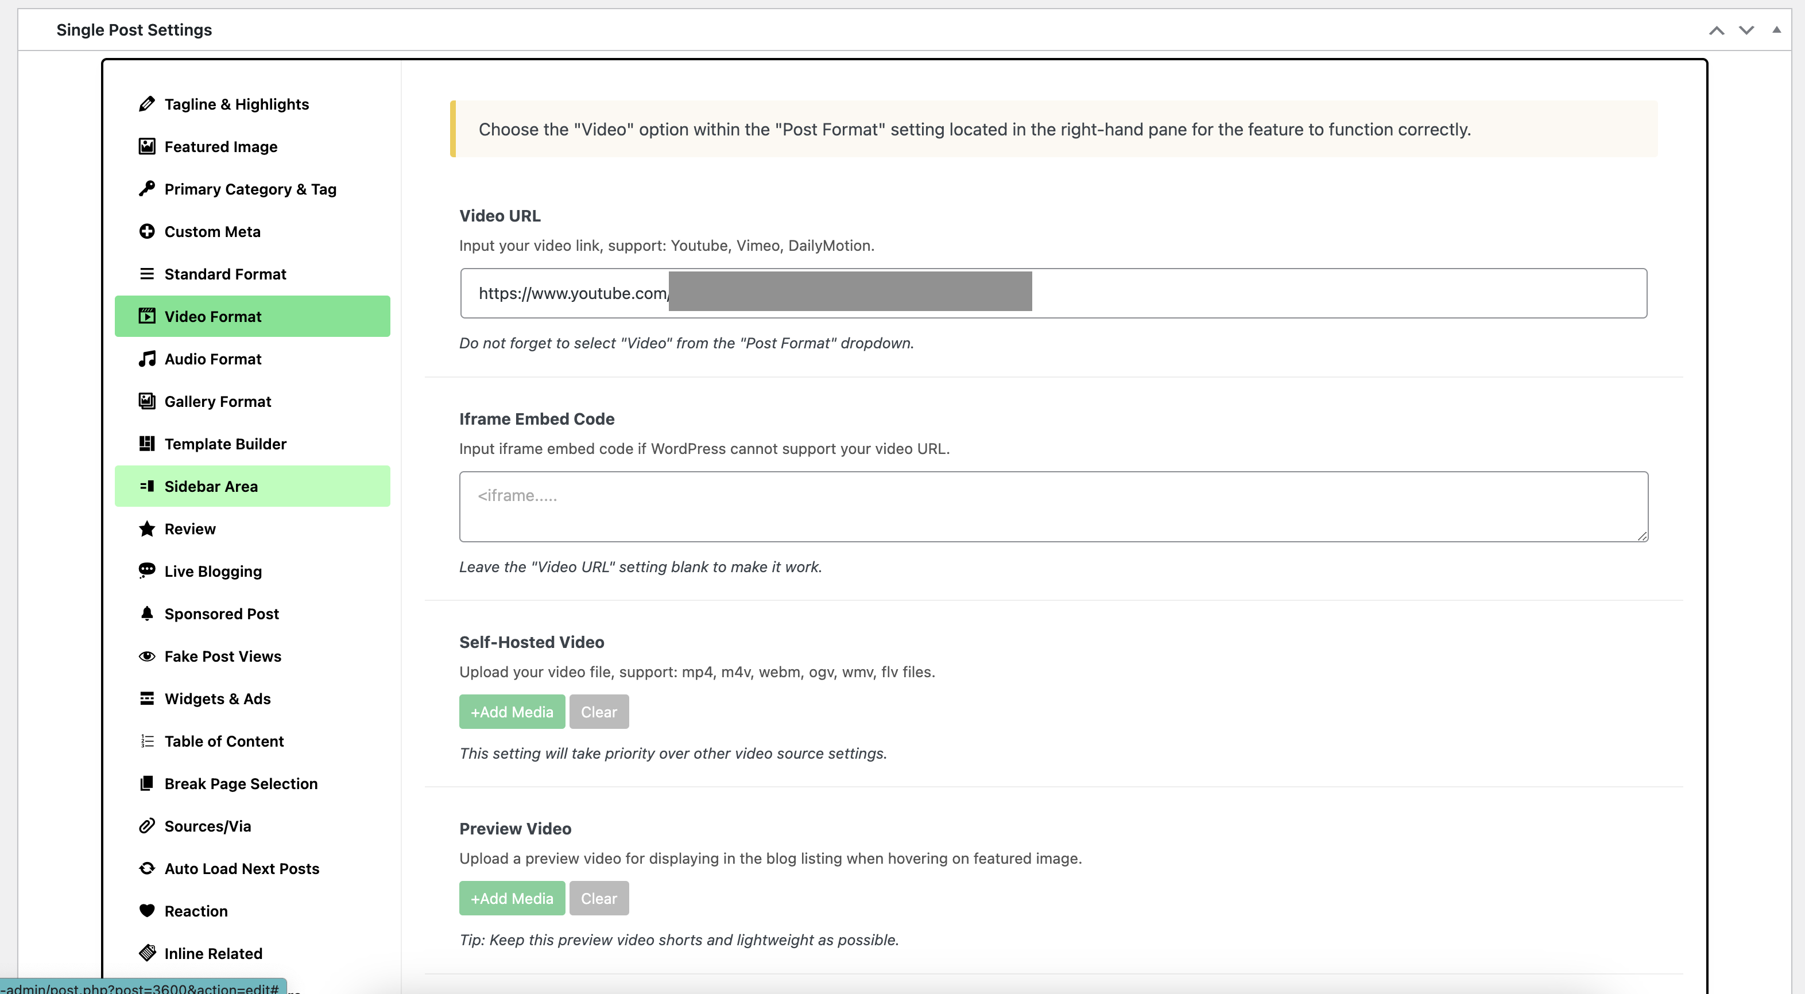Click into the Video URL text field
Image resolution: width=1805 pixels, height=994 pixels.
click(1331, 293)
